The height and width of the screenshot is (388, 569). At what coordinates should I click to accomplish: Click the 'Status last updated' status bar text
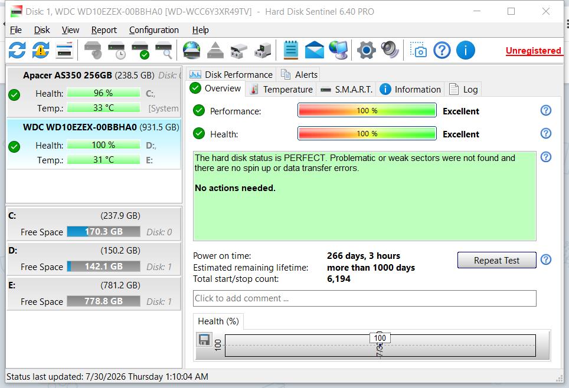[x=107, y=377]
